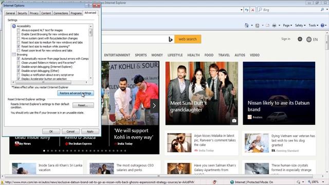Click the Internet zone globe in status bar

tap(232, 182)
